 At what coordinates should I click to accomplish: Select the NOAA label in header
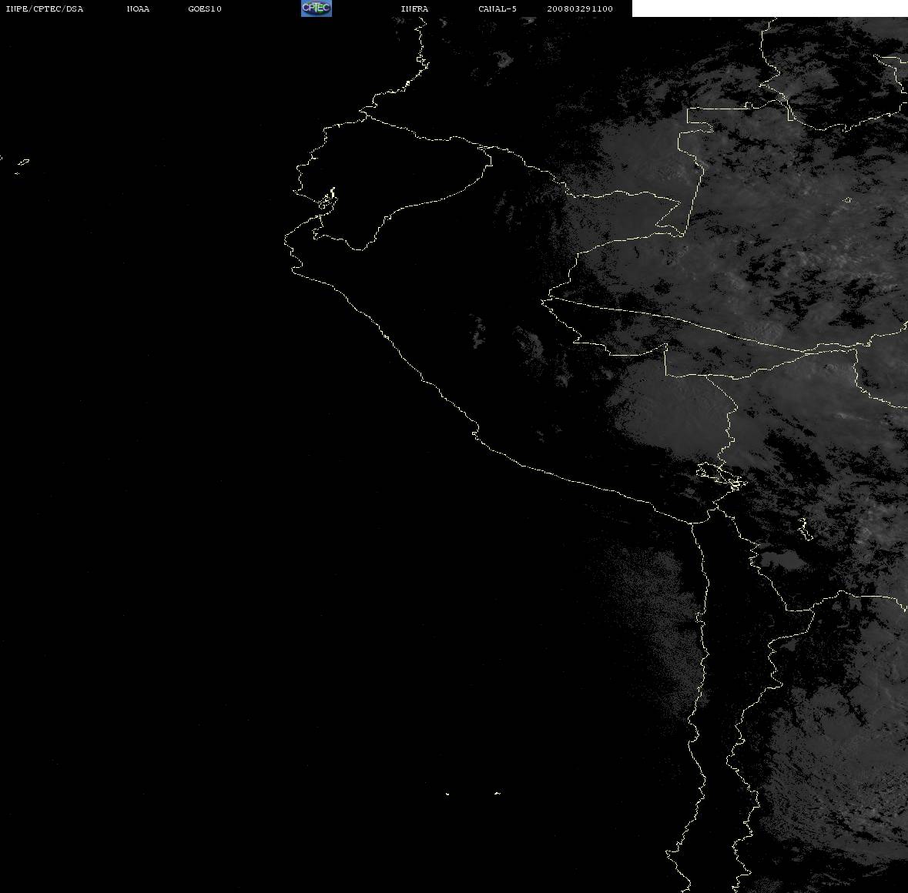pyautogui.click(x=138, y=8)
